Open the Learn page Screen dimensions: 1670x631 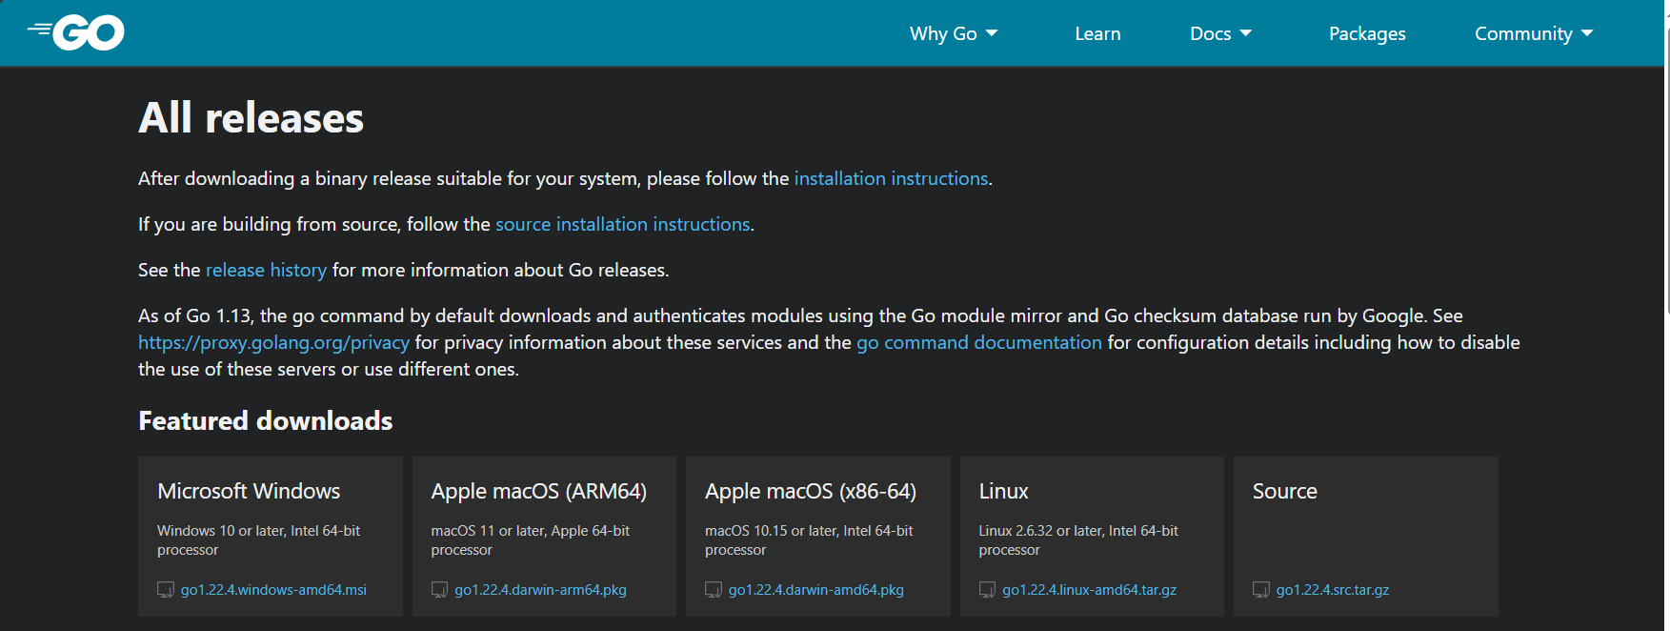(x=1097, y=33)
